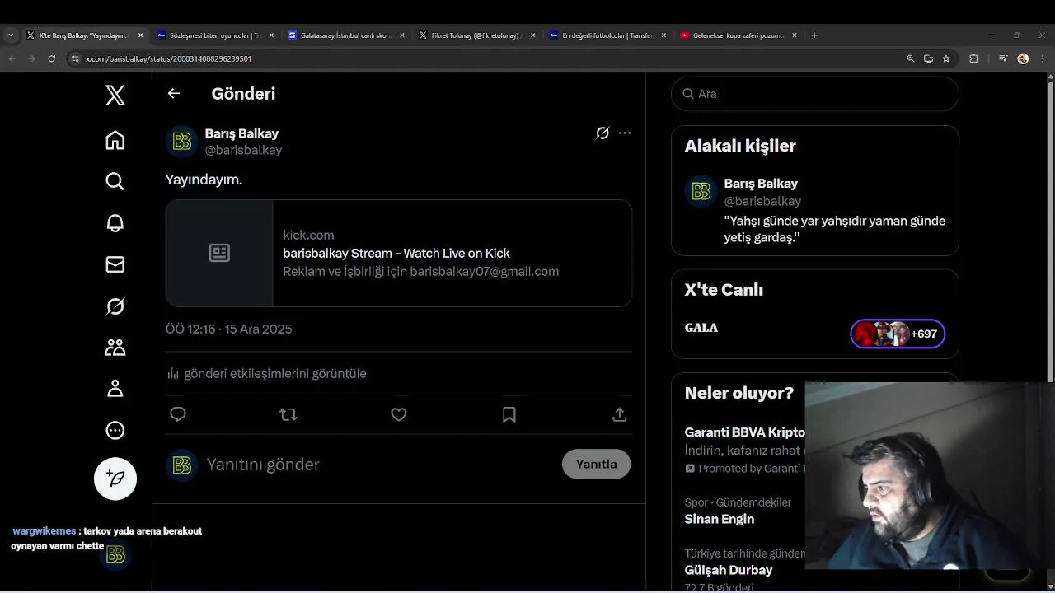Click the Yanıtla button
1055x593 pixels.
coord(596,464)
